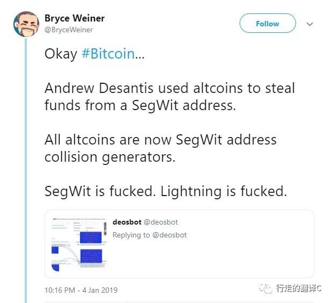Screen dimensions: 332x303
Task: Open the 10:16 PM - 4 Jan 2019 timestamp
Action: (81, 290)
